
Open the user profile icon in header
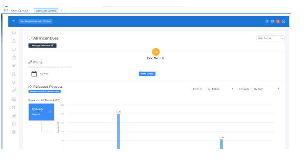click(x=283, y=21)
